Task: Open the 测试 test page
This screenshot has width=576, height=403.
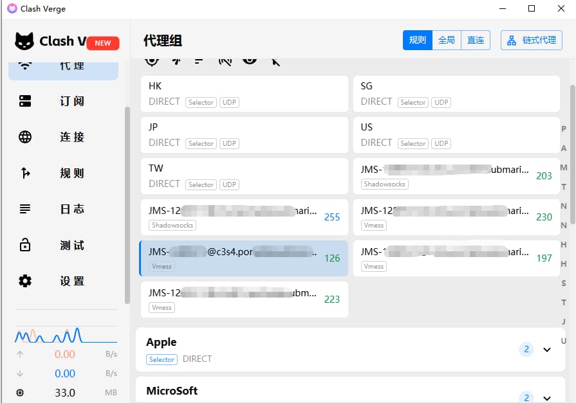Action: [63, 245]
